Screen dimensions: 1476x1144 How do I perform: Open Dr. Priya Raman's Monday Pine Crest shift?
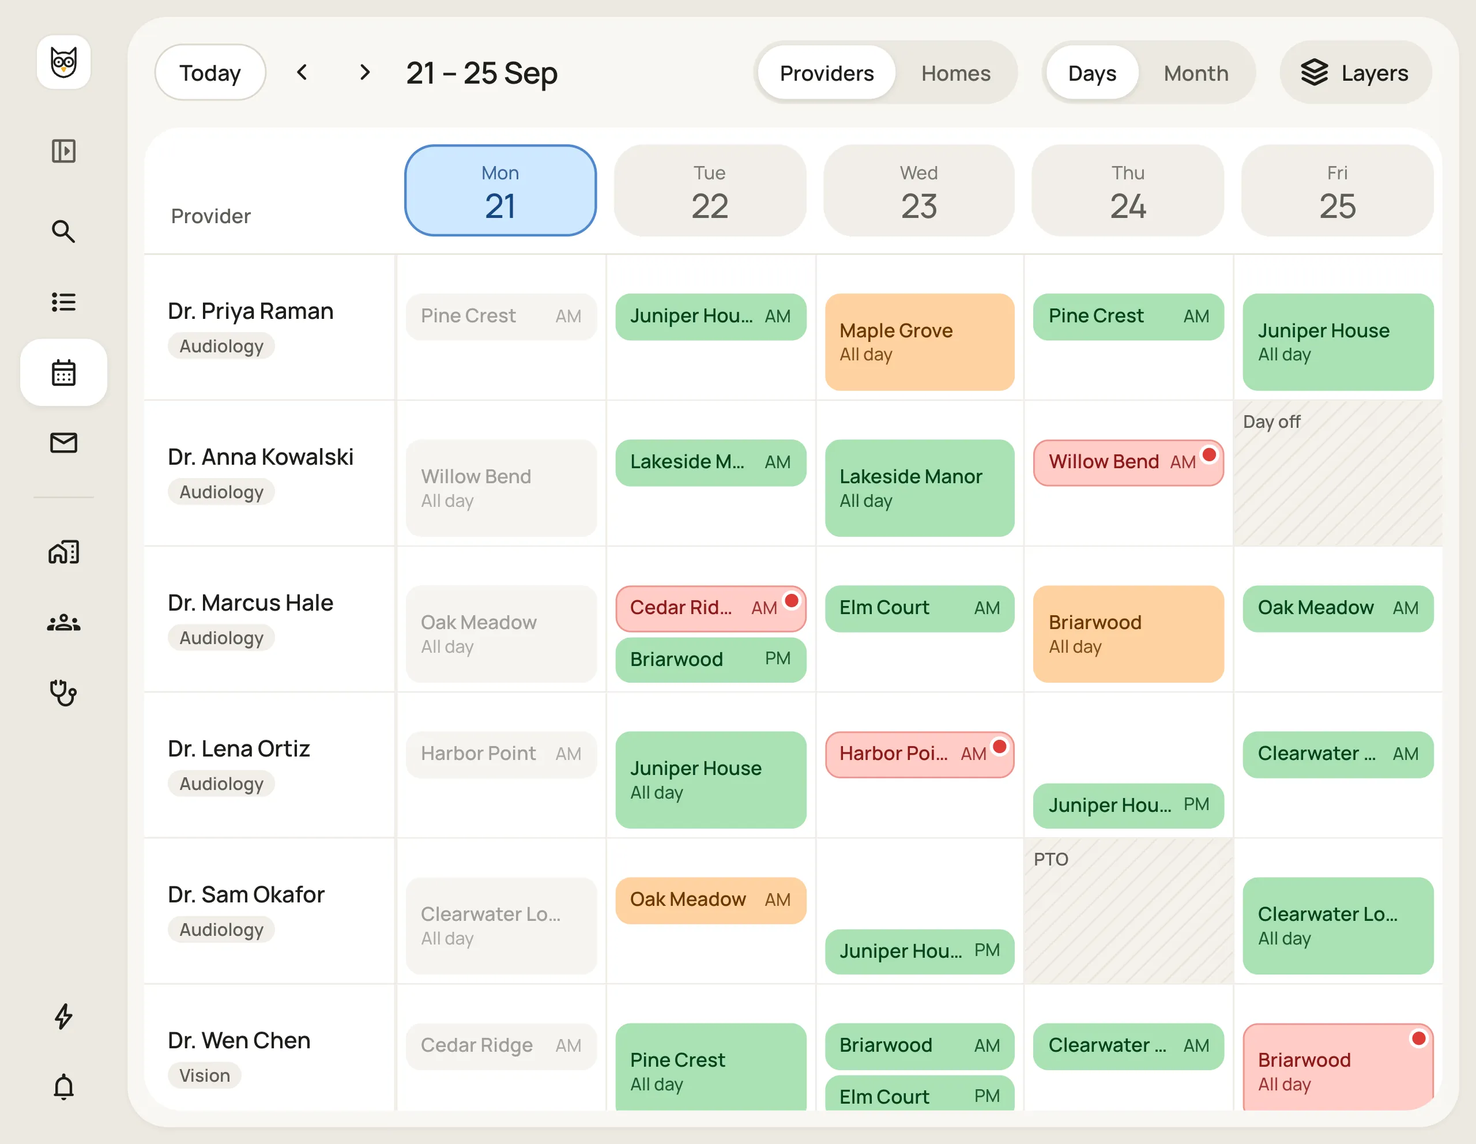(501, 316)
